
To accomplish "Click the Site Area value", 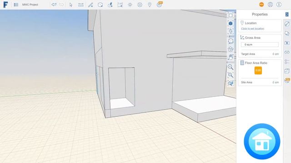I will (x=276, y=82).
